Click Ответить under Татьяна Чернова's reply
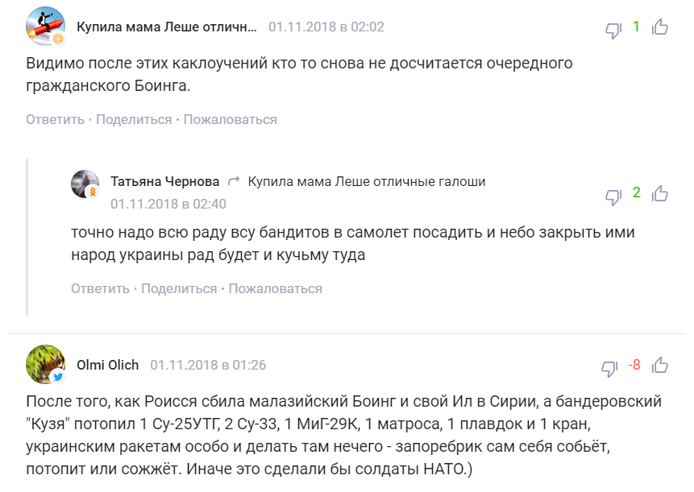The height and width of the screenshot is (492, 694). click(100, 288)
